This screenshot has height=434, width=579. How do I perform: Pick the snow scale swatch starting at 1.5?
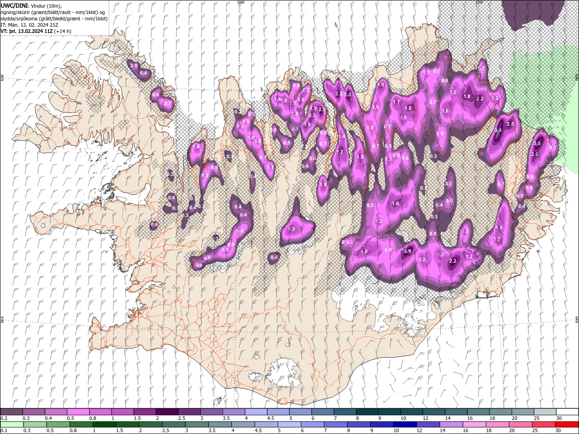click(145, 412)
